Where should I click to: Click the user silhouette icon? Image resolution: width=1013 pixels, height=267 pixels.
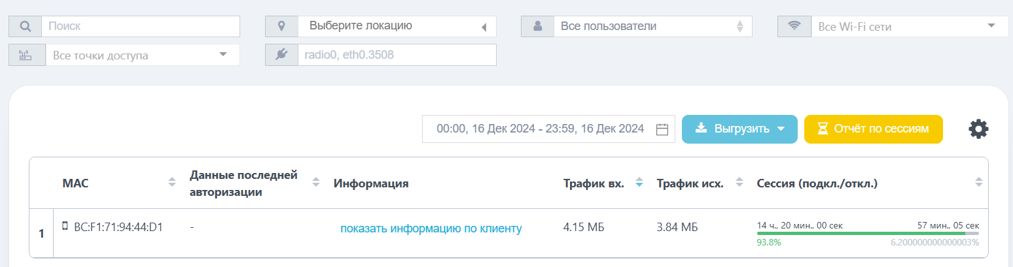tap(537, 26)
